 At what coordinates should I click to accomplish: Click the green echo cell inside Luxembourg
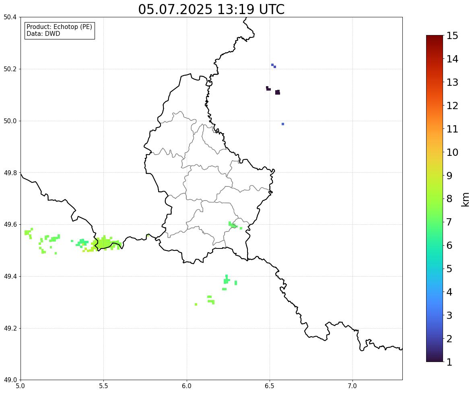coord(233,225)
